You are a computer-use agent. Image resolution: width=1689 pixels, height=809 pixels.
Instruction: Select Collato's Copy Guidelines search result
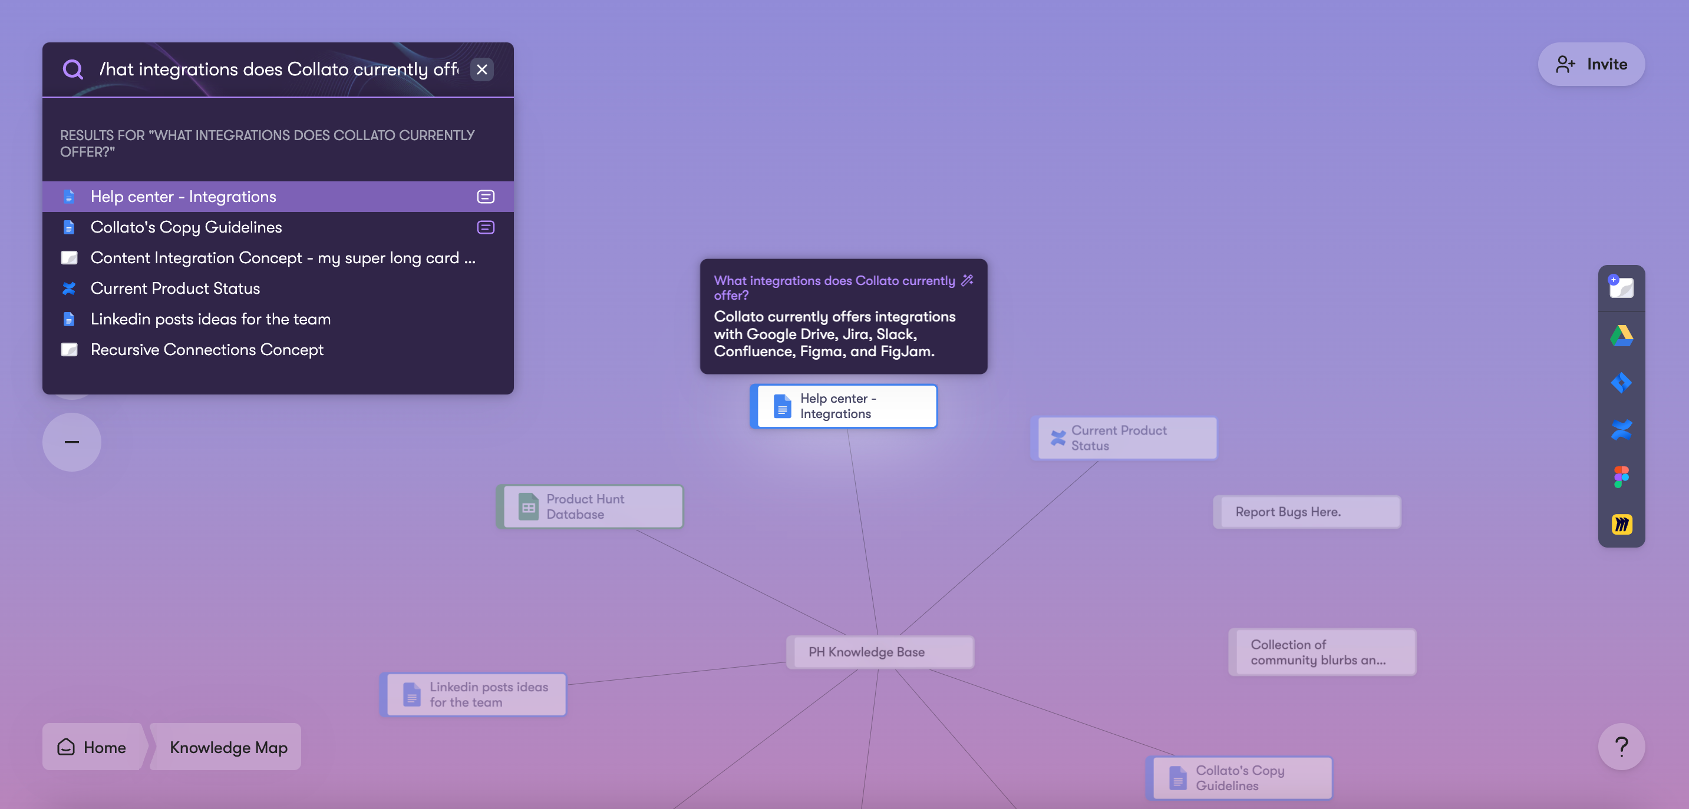tap(186, 227)
